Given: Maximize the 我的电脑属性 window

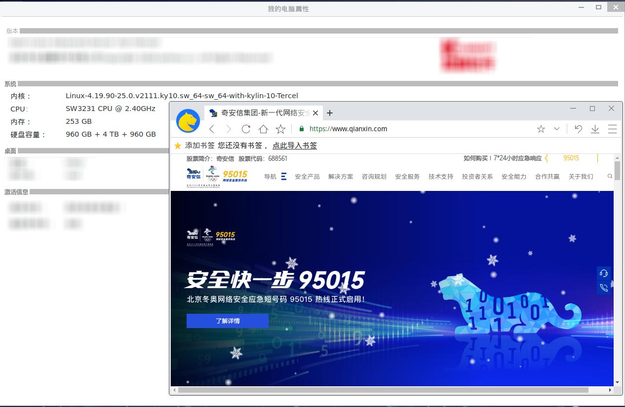Looking at the screenshot, I should point(598,7).
